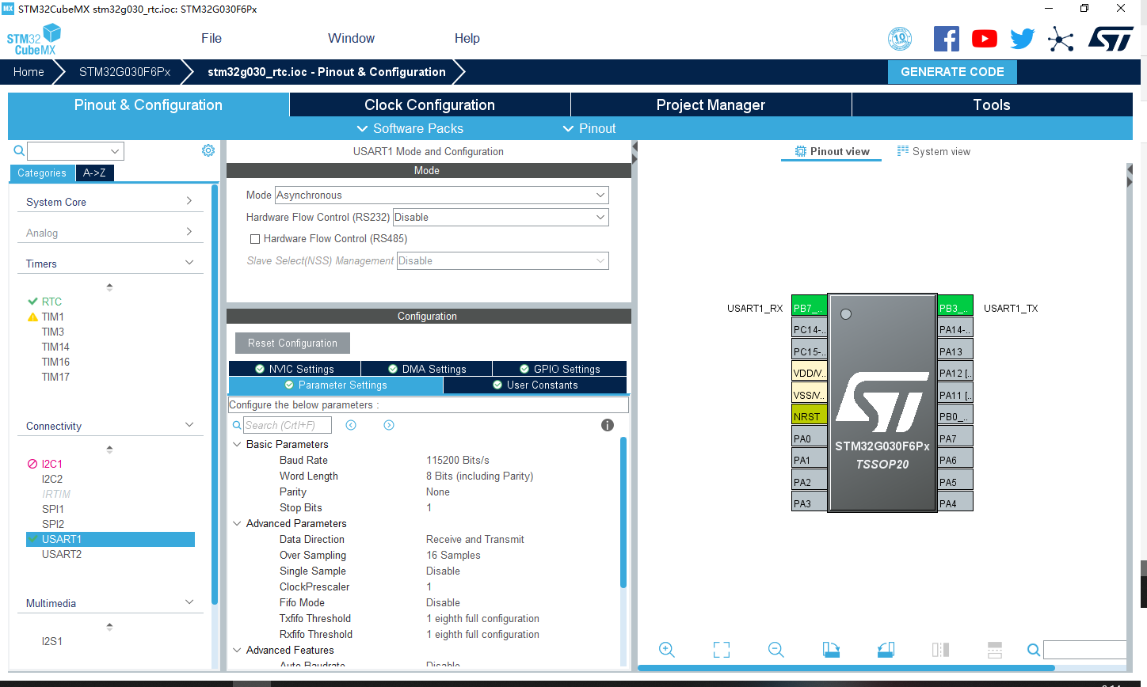The image size is (1147, 687).
Task: Switch to Tools tab
Action: coord(992,104)
